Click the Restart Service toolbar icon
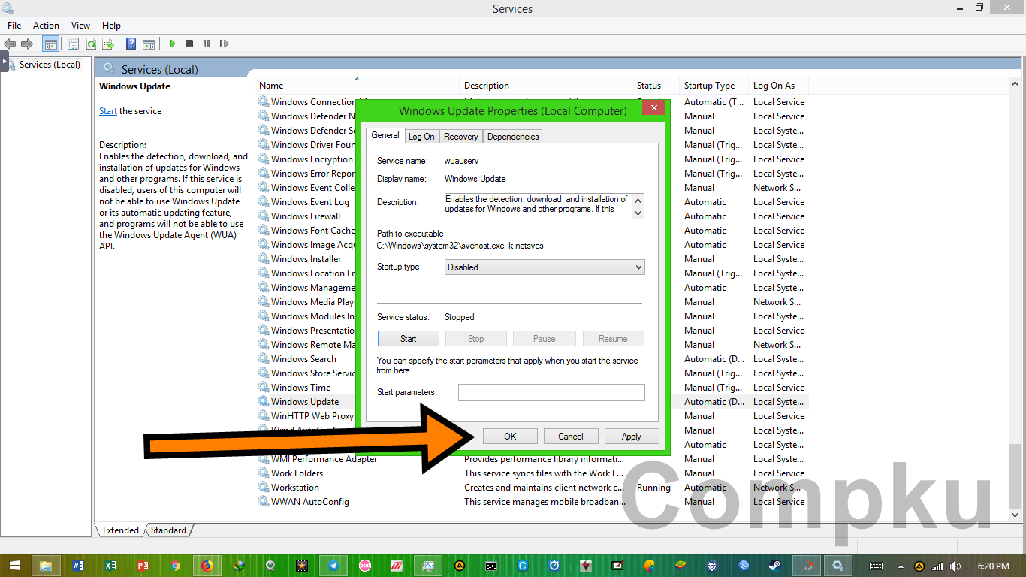The image size is (1026, 577). 224,44
